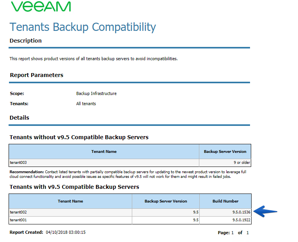The height and width of the screenshot is (242, 298).
Task: Click the Page: 1 of 1 indicator
Action: click(x=233, y=233)
